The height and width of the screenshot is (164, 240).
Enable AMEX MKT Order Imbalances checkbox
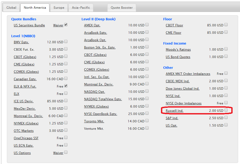point(226,73)
